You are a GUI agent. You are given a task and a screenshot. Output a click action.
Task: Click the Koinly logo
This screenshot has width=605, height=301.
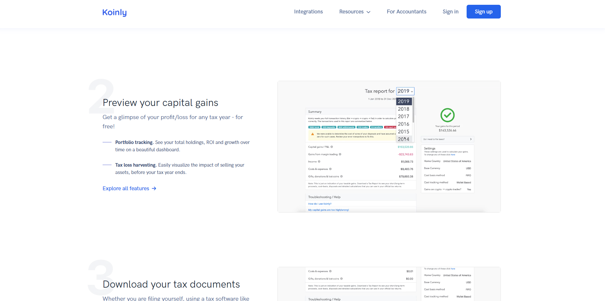point(114,12)
